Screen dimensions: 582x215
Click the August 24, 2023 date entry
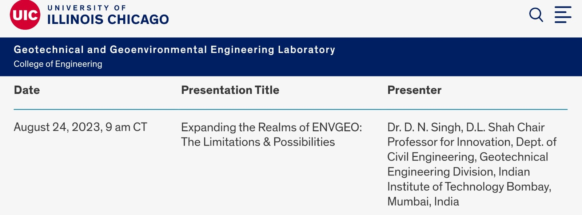(x=81, y=127)
